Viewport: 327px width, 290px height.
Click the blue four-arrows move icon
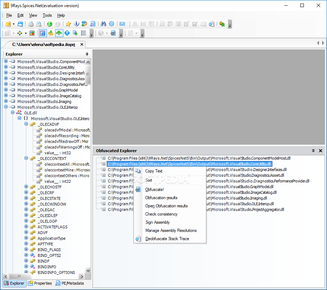pyautogui.click(x=20, y=33)
